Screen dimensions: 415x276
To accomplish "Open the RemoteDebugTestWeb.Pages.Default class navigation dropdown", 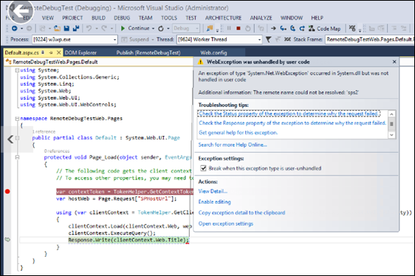I will pos(99,62).
